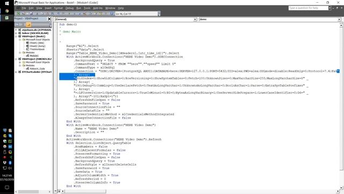Screen dimensions: 344x194
Task: Click View Object icon in Project panel
Action: click(x=22, y=24)
